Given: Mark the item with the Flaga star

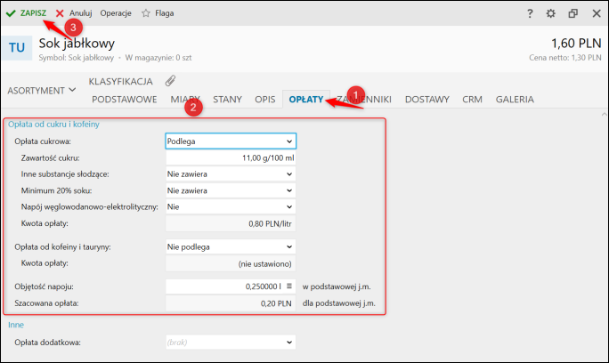Looking at the screenshot, I should click(158, 13).
